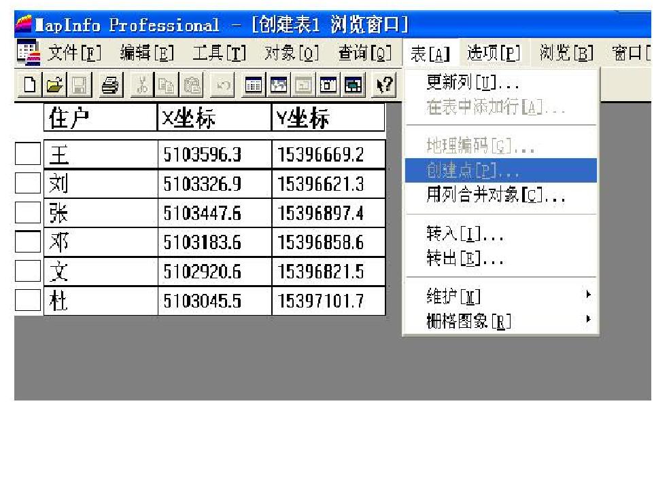
Task: Click the Y坐标 column header
Action: tap(328, 117)
